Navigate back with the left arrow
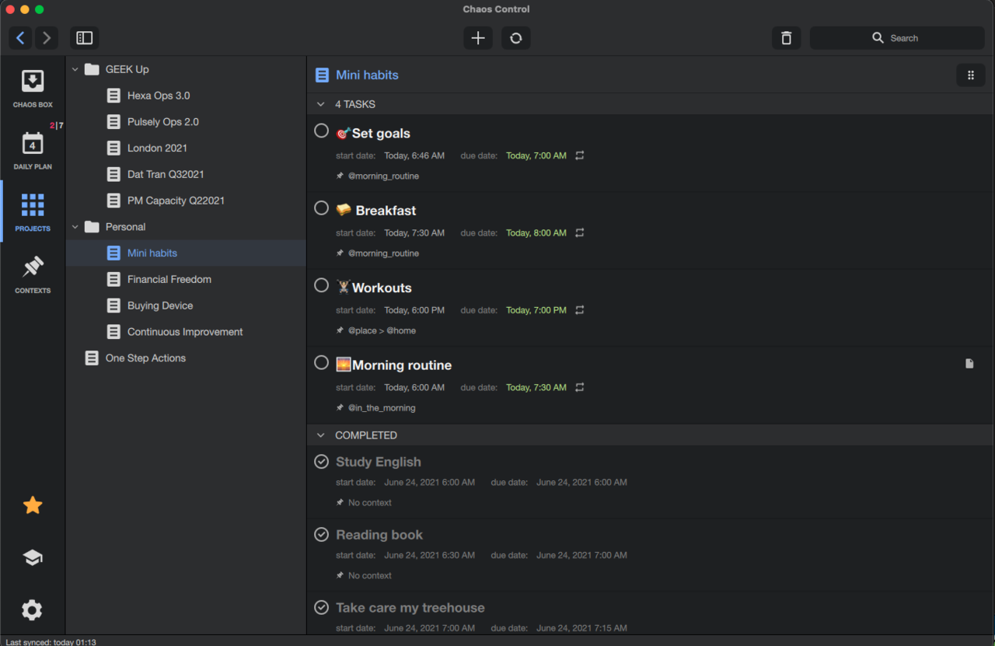Screen dimensions: 995x646 (x=20, y=38)
